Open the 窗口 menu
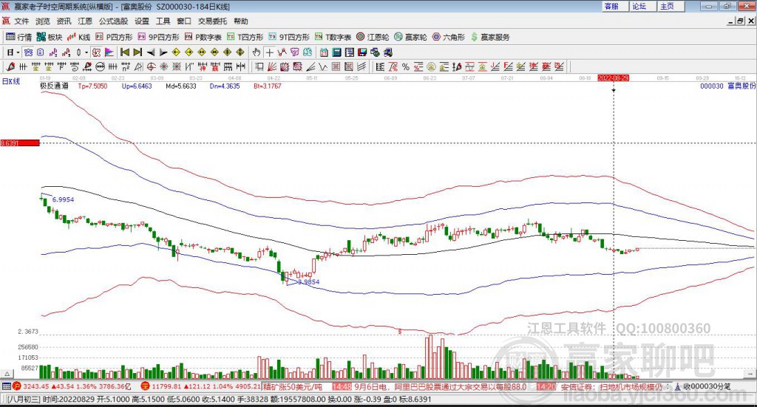Viewport: 757px width, 407px height. (x=184, y=21)
